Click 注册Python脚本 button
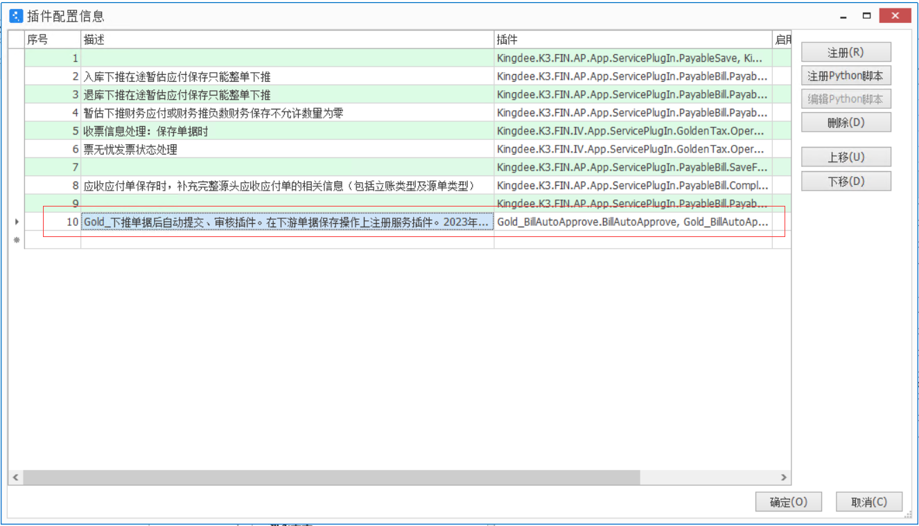Image resolution: width=919 pixels, height=526 pixels. coord(846,76)
